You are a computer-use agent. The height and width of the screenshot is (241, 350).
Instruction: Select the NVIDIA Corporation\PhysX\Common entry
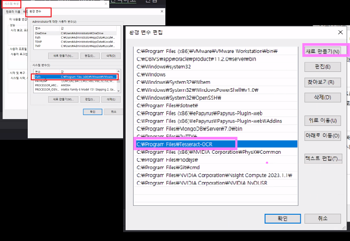(215, 152)
